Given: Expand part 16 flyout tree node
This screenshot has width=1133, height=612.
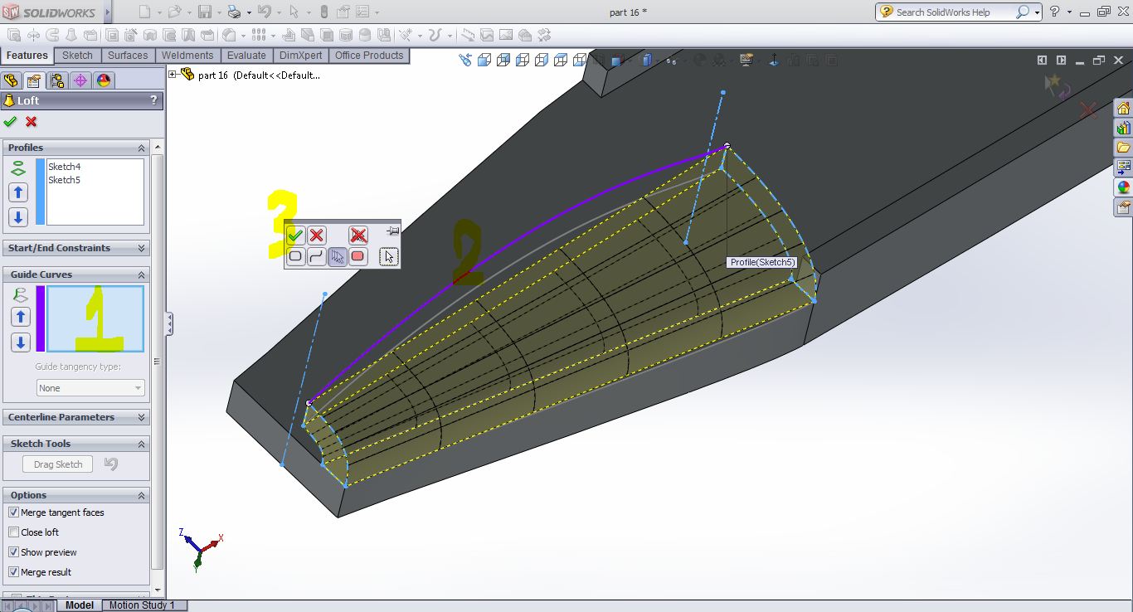Looking at the screenshot, I should (x=173, y=75).
